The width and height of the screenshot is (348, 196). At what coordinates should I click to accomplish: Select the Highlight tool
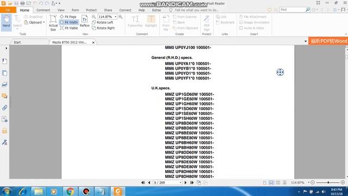click(x=151, y=21)
